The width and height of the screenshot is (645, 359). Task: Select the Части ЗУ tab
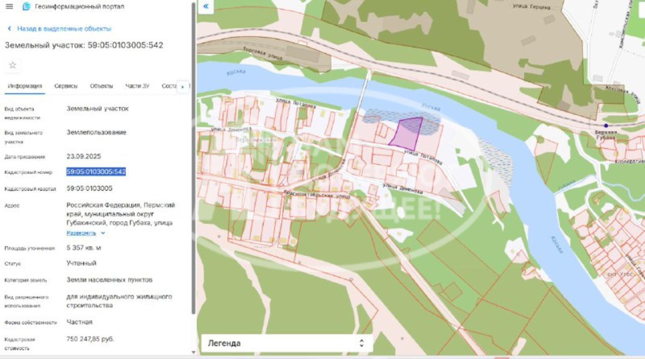137,86
